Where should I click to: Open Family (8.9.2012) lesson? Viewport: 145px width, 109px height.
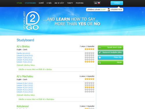(x=23, y=53)
